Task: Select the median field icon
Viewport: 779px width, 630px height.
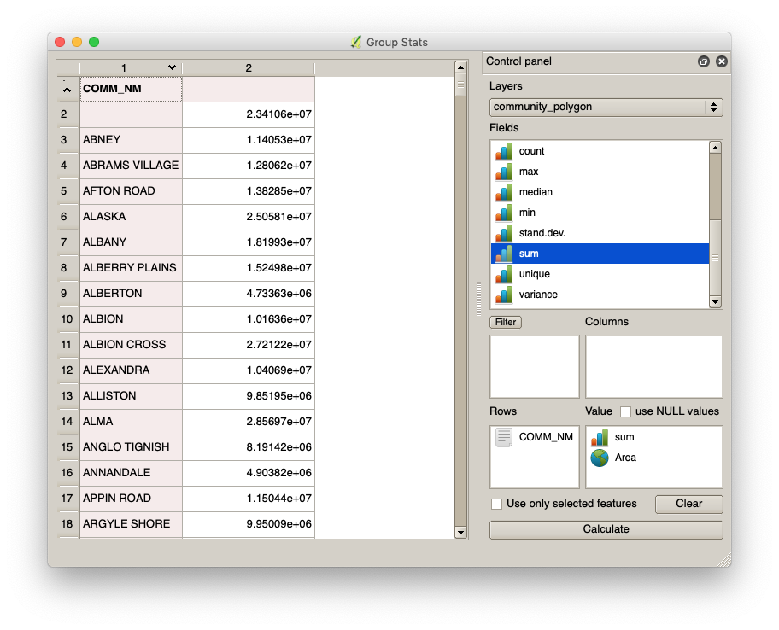Action: coord(504,192)
